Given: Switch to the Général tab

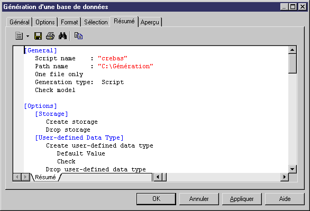Looking at the screenshot, I should point(20,22).
